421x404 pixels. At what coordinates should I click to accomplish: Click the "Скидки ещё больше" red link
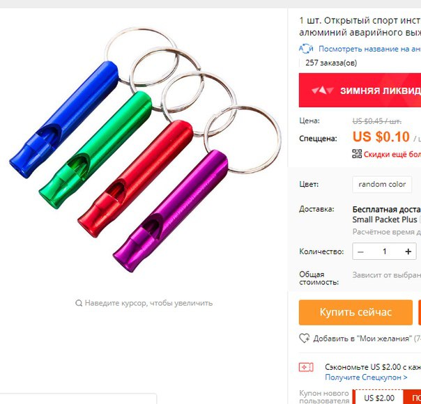click(392, 154)
